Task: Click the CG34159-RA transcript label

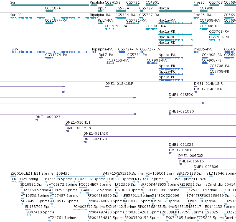Action: coord(116,26)
